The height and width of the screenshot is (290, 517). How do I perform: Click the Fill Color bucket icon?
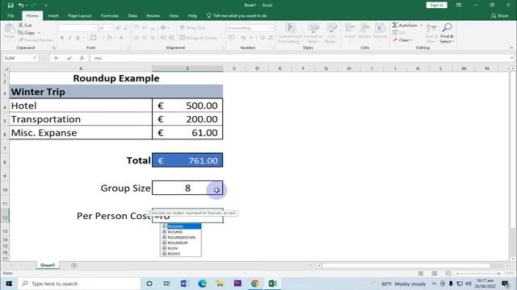click(x=109, y=38)
